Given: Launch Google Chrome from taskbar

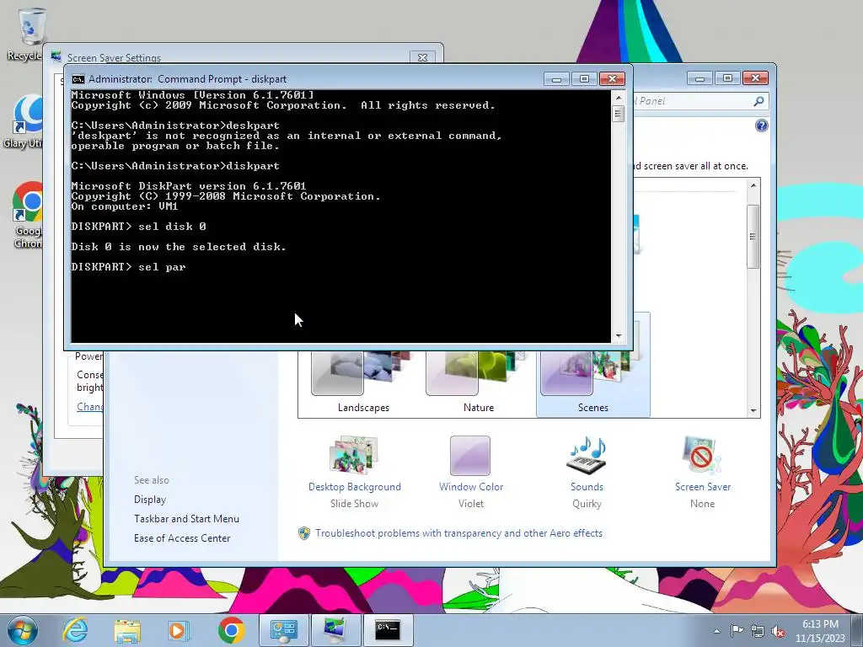Looking at the screenshot, I should (x=231, y=630).
